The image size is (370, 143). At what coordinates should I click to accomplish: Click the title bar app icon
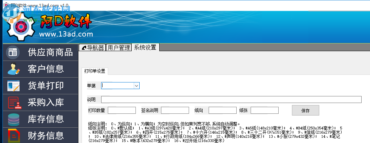(x=6, y=5)
